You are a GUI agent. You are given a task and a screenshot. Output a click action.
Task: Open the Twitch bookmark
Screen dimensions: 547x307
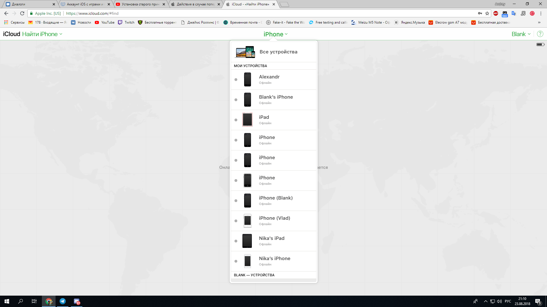126,22
